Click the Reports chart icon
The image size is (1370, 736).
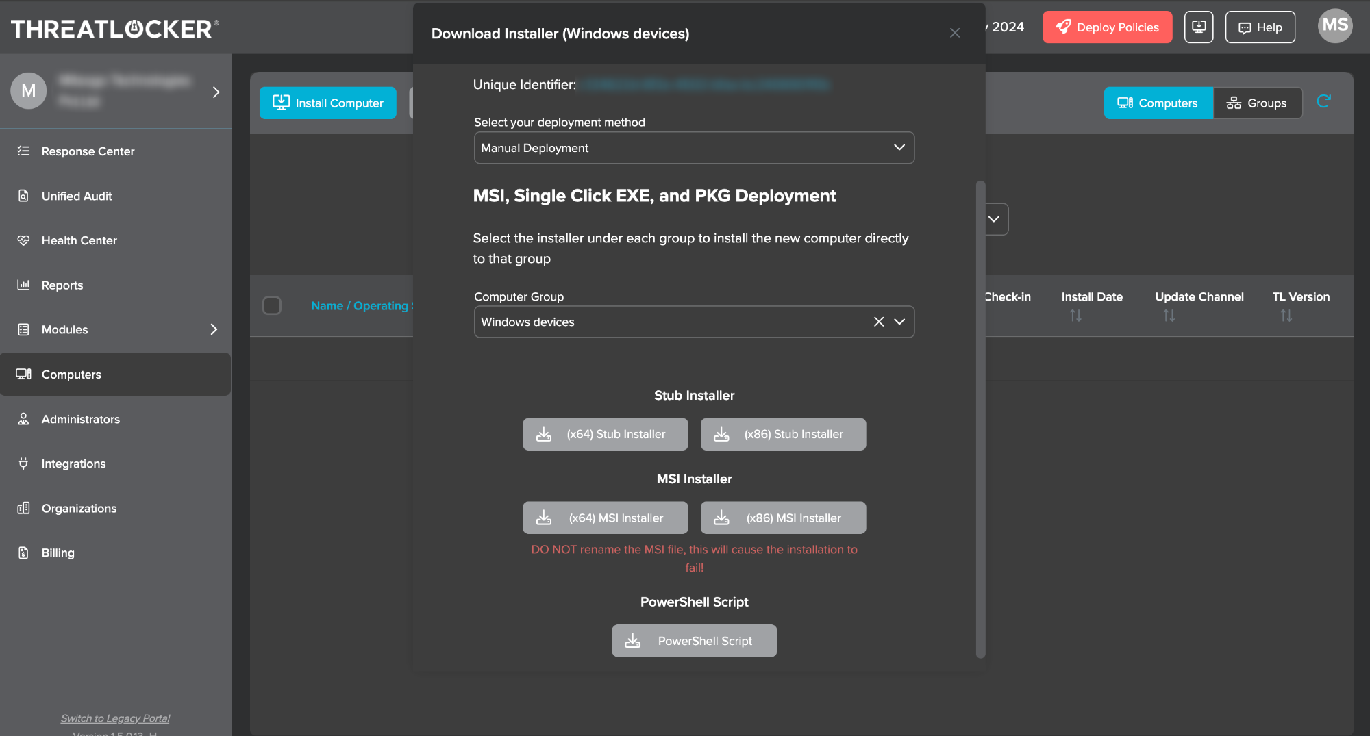pyautogui.click(x=23, y=285)
